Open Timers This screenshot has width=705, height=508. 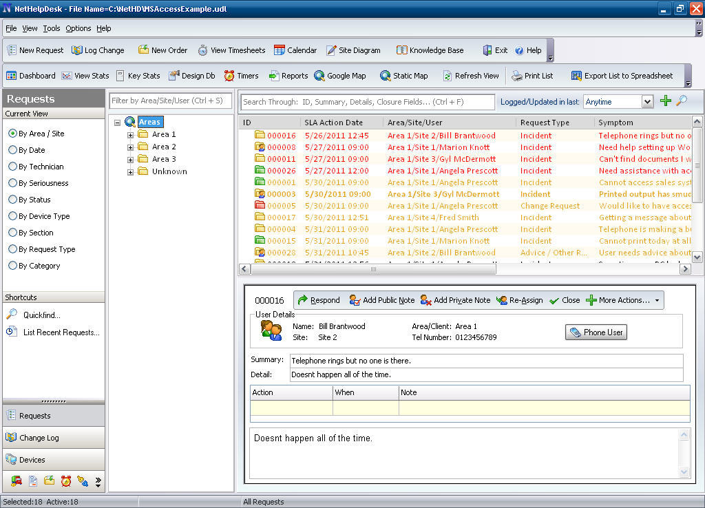coord(242,76)
